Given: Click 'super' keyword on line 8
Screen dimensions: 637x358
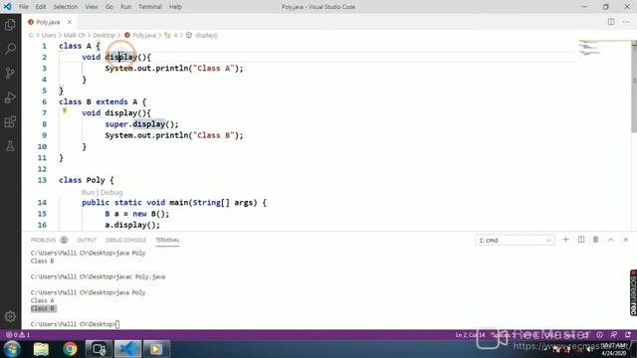Looking at the screenshot, I should point(116,124).
